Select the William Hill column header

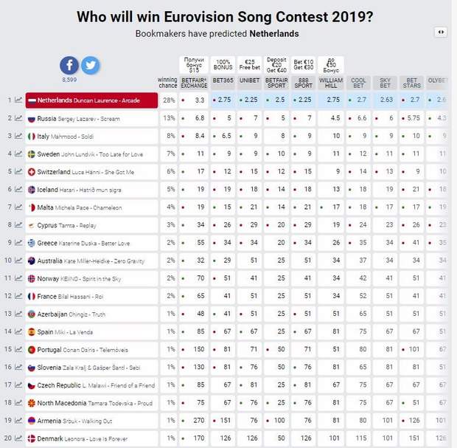(331, 83)
